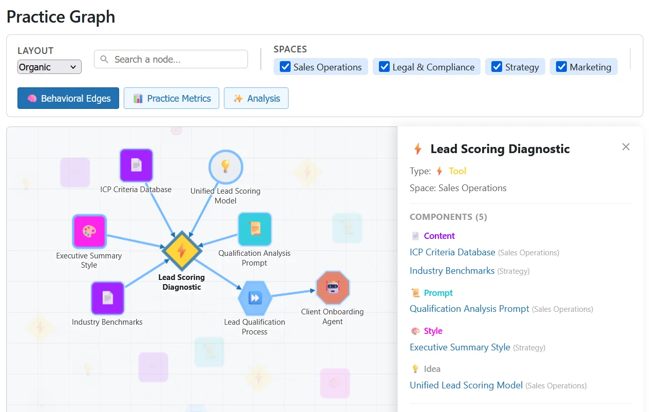
Task: Click the Sales Operations checkbox label text
Action: pos(328,67)
